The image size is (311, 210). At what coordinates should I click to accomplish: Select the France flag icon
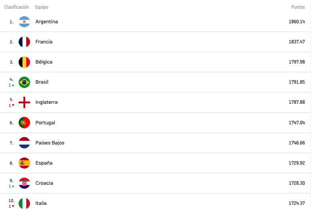(24, 42)
